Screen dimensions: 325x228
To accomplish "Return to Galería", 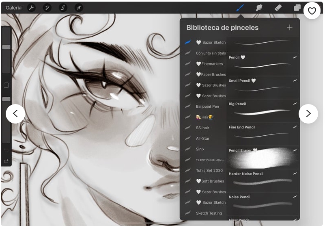I will coord(13,8).
